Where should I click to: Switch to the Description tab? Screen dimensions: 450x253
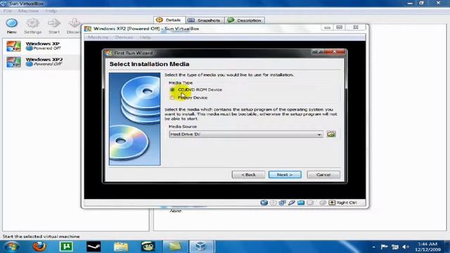245,20
